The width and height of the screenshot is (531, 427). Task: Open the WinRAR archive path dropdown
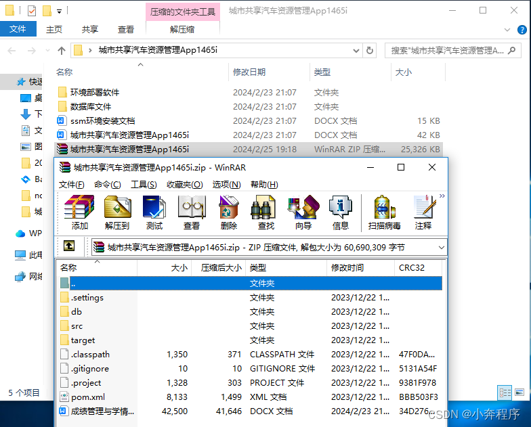pos(442,248)
